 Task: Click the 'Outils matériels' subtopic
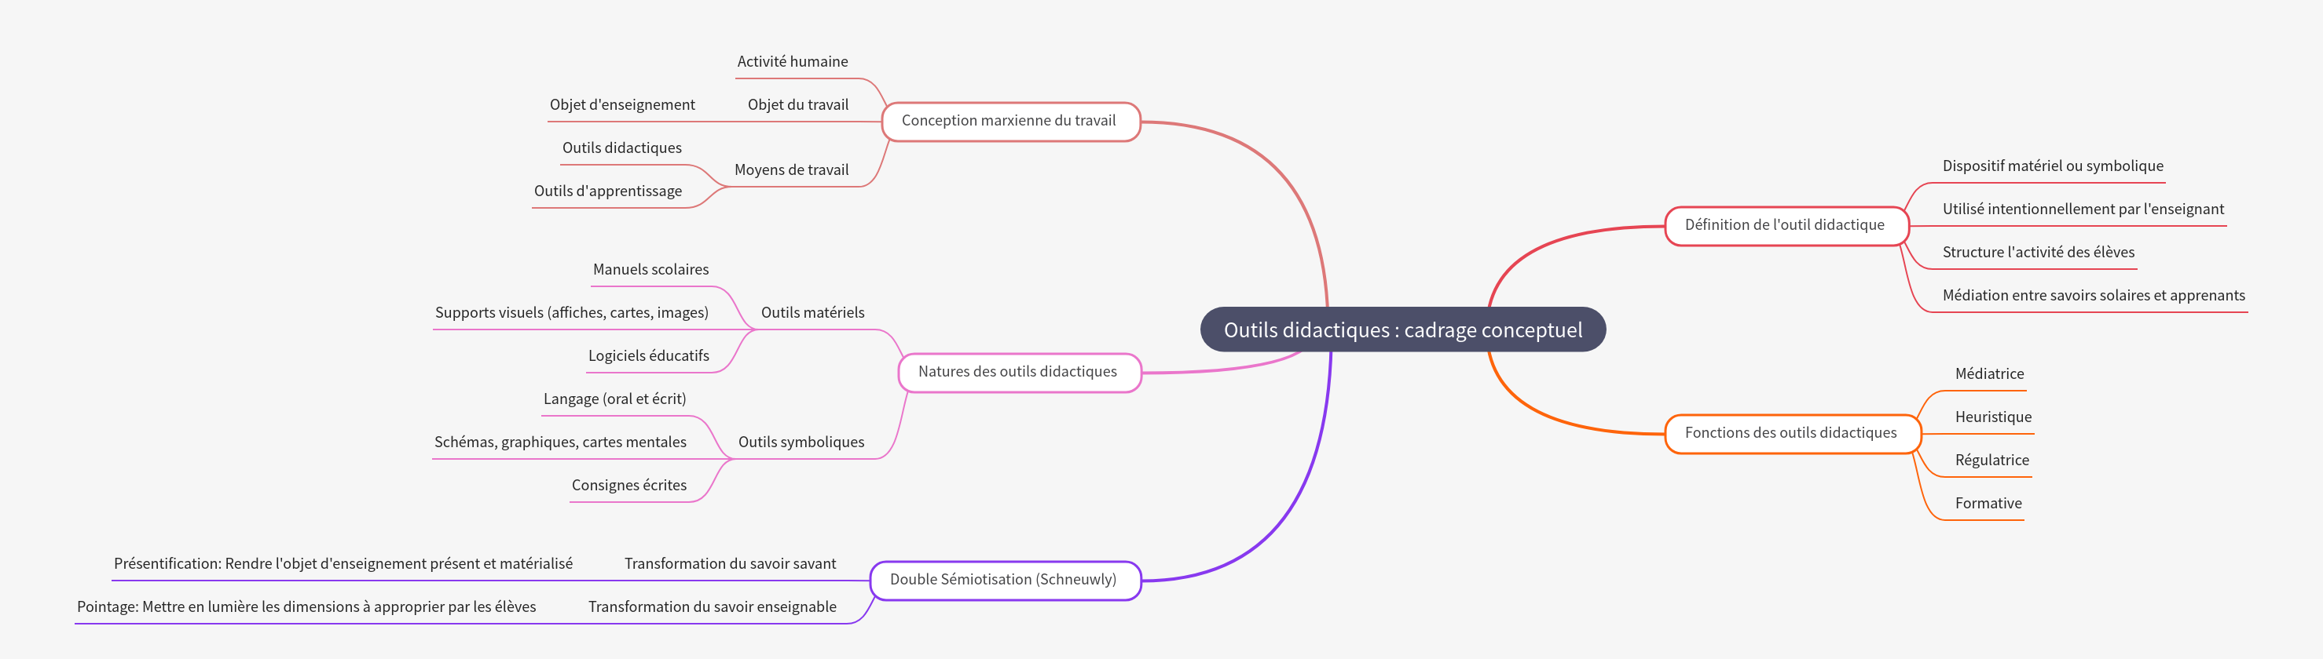click(x=812, y=312)
